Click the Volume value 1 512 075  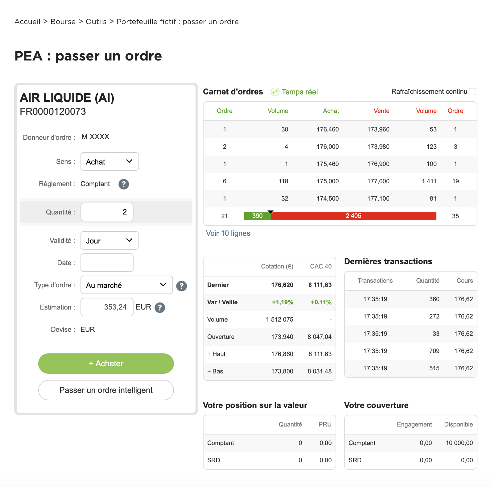pyautogui.click(x=280, y=319)
